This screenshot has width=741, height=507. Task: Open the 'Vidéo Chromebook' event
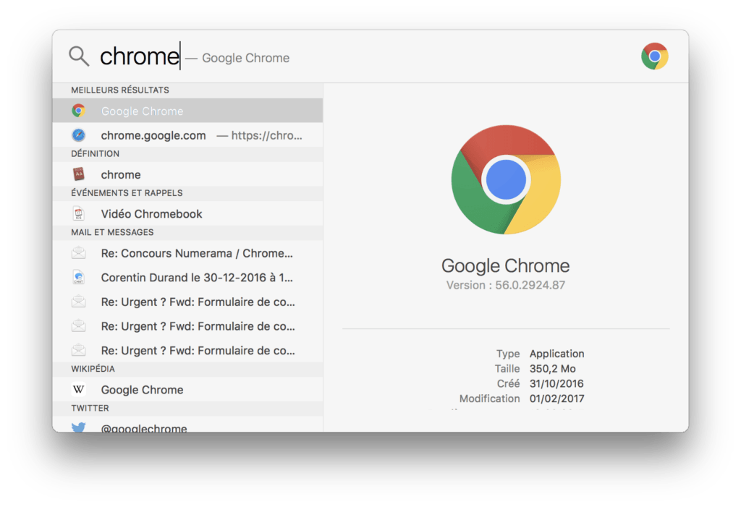point(188,213)
